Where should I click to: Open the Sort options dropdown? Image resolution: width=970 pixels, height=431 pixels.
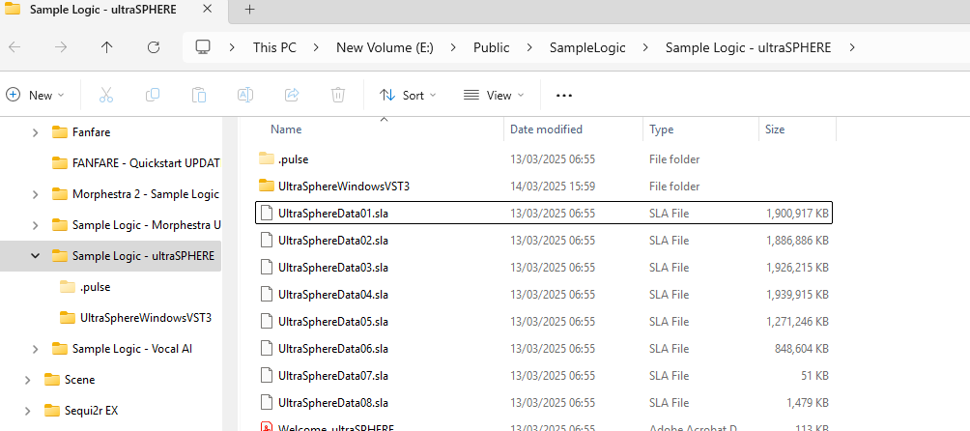click(x=408, y=95)
